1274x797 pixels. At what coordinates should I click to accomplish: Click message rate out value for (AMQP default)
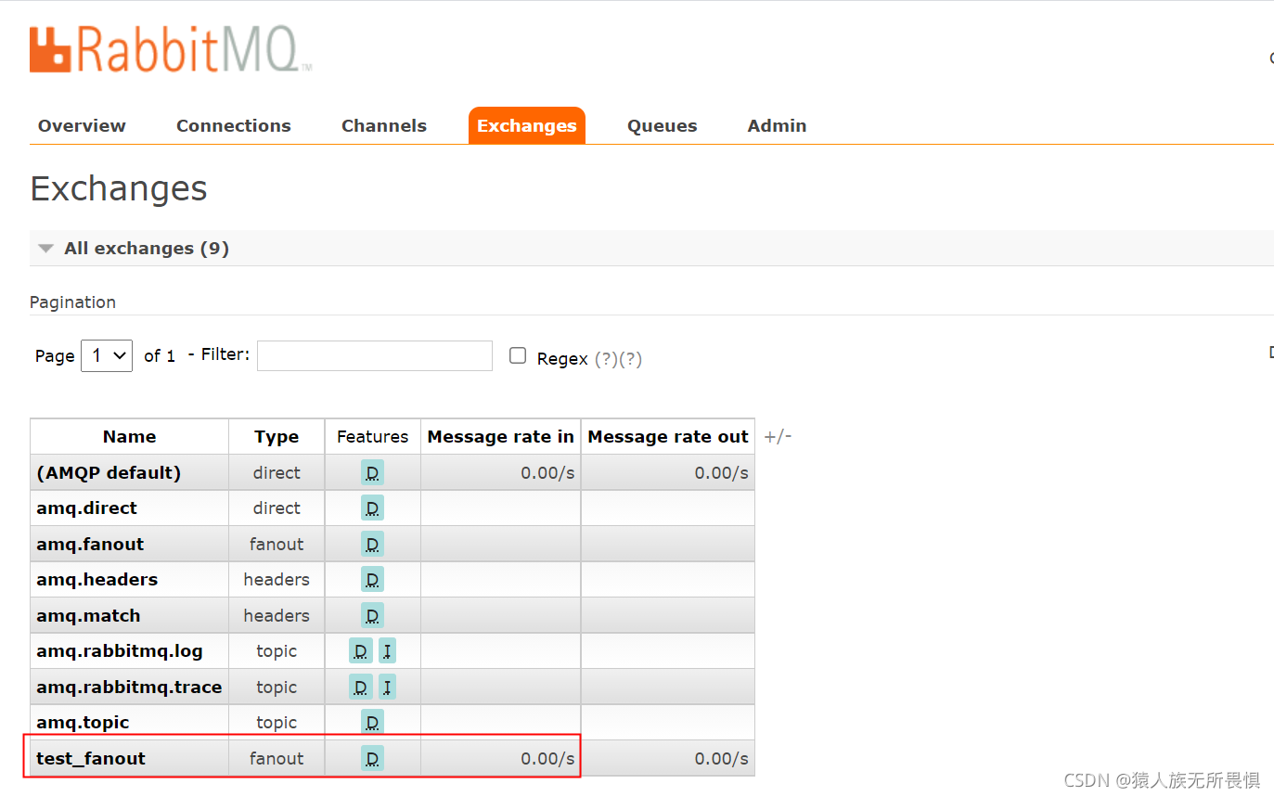(x=721, y=473)
